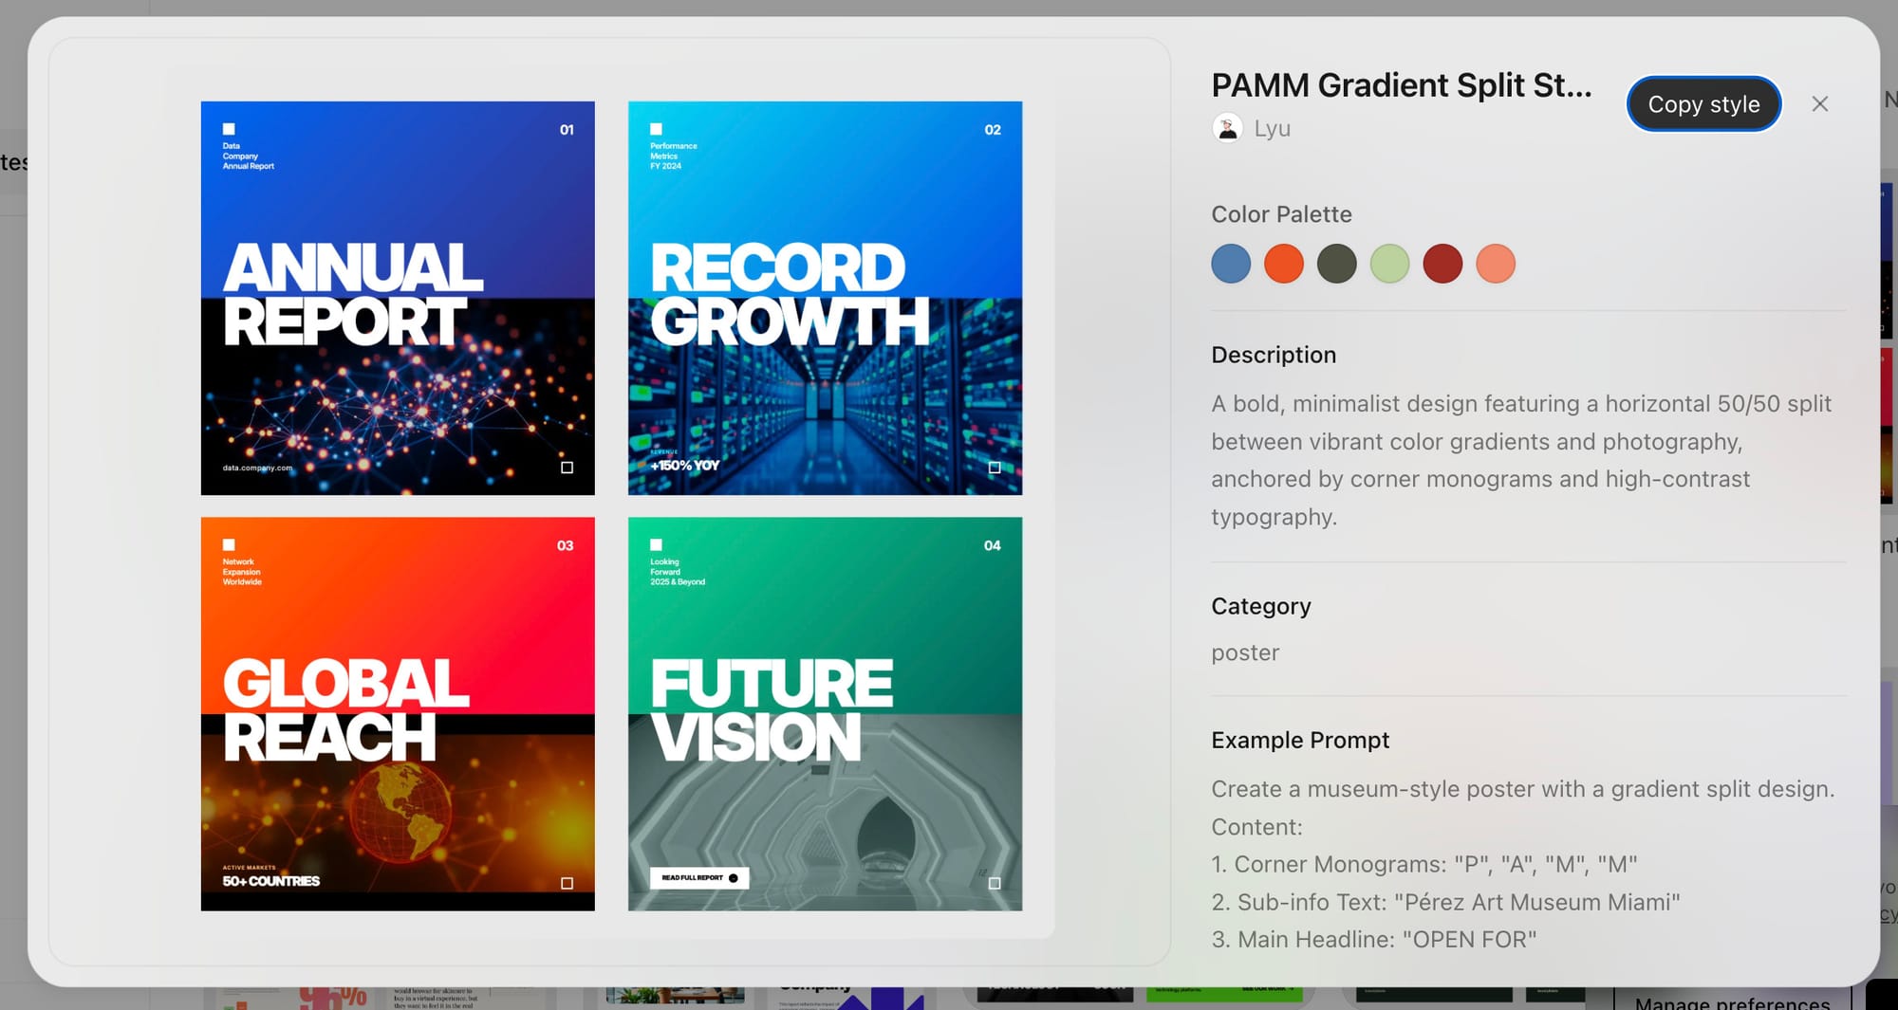This screenshot has width=1898, height=1010.
Task: Pick the dark olive color swatch
Action: click(x=1336, y=264)
